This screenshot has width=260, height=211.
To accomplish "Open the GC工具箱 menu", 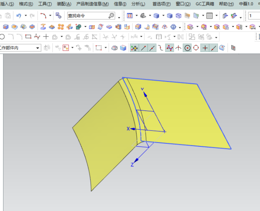I will [x=205, y=4].
